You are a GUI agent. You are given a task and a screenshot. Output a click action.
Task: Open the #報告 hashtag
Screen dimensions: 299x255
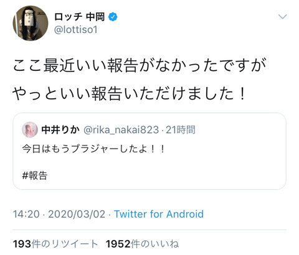click(35, 175)
